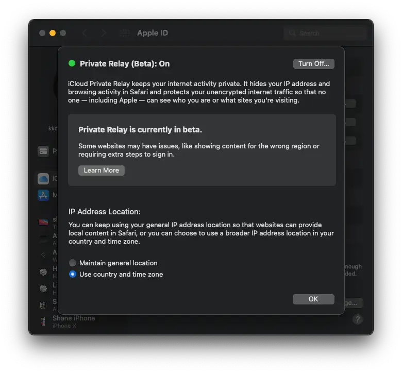The height and width of the screenshot is (373, 402).
Task: Click the Search field in Apple ID window
Action: pos(325,33)
